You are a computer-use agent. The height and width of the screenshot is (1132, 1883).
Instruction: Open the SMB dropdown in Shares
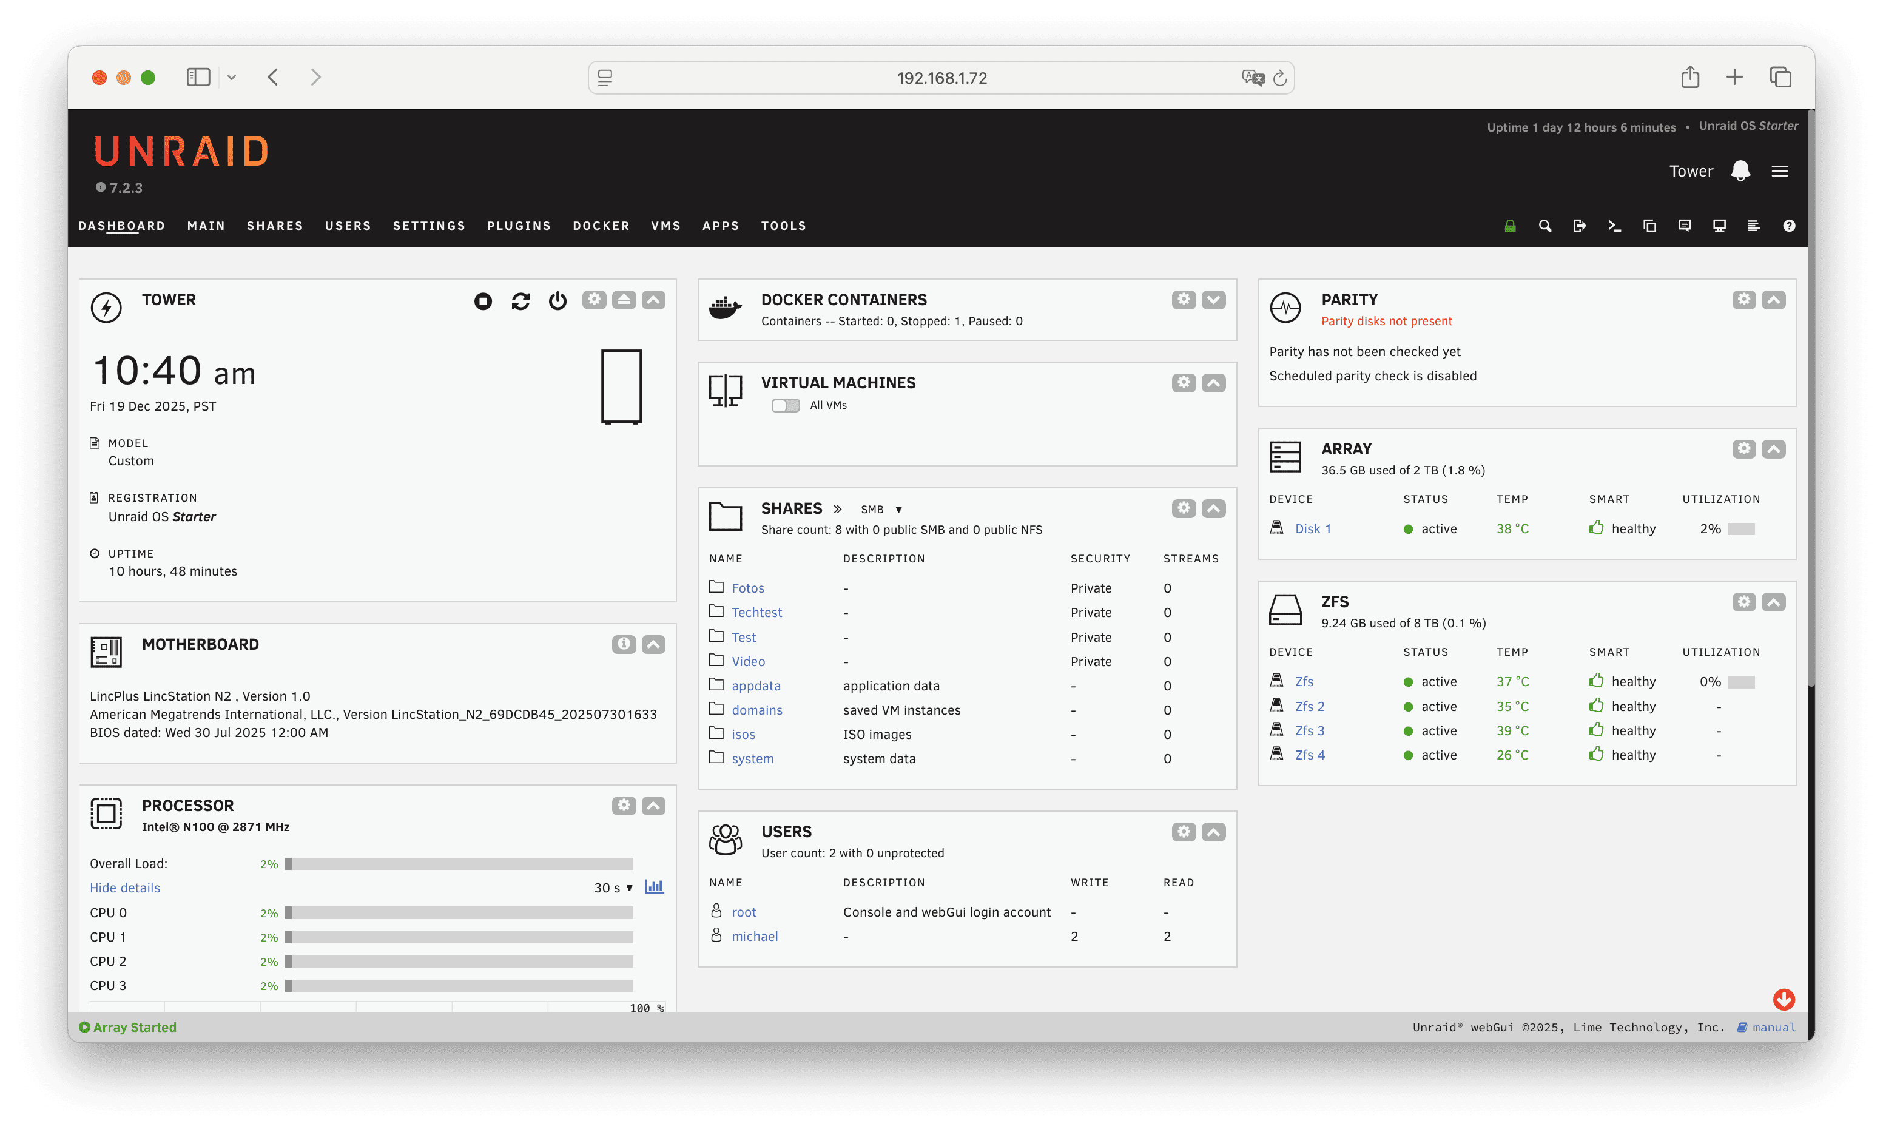click(881, 510)
